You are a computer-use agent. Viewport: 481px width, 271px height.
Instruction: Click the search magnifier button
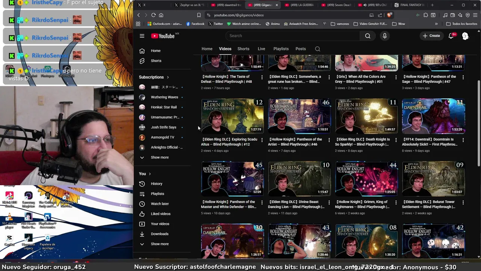point(368,36)
